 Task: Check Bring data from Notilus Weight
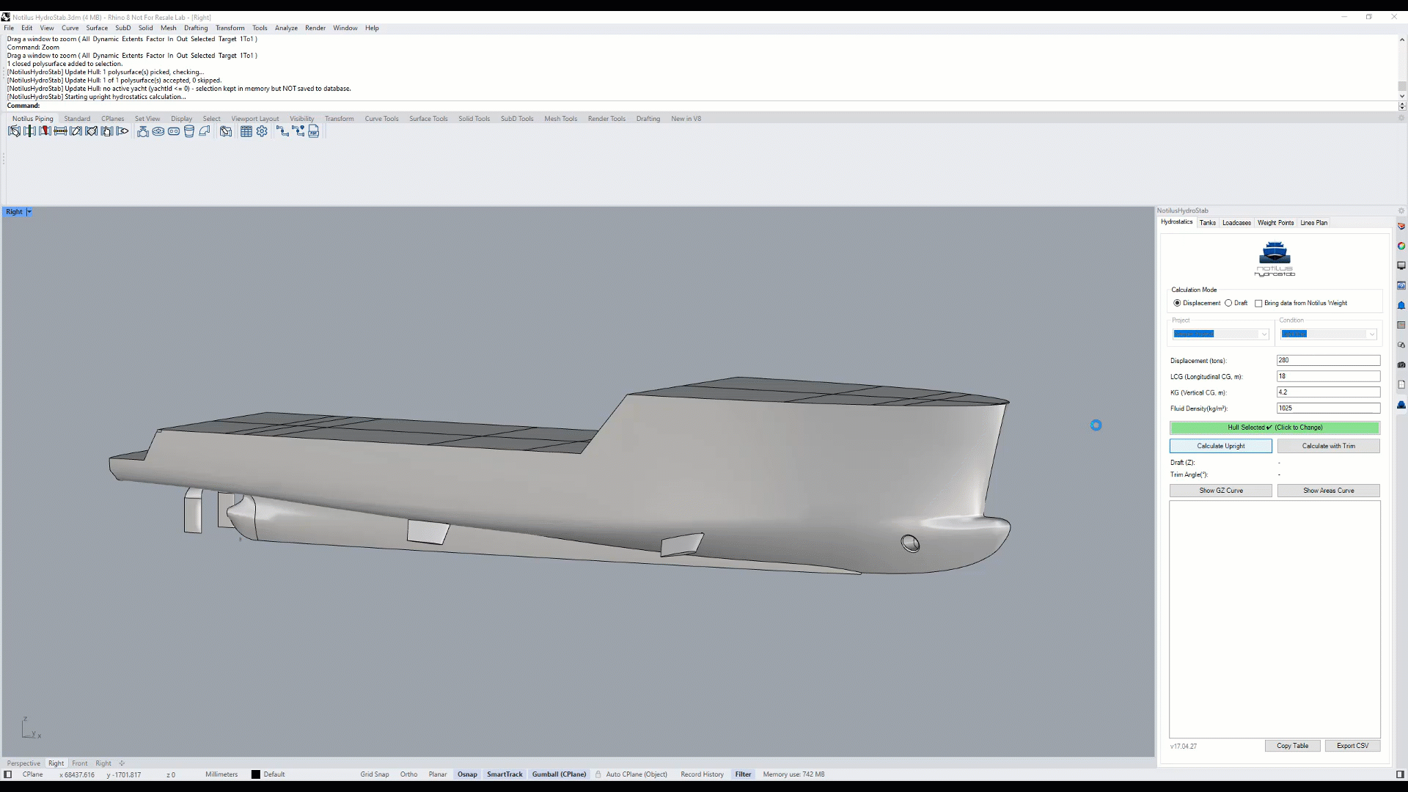click(1258, 303)
